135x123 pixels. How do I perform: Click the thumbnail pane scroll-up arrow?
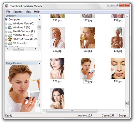tap(127, 16)
